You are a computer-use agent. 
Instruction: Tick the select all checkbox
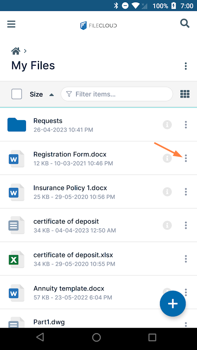point(17,94)
